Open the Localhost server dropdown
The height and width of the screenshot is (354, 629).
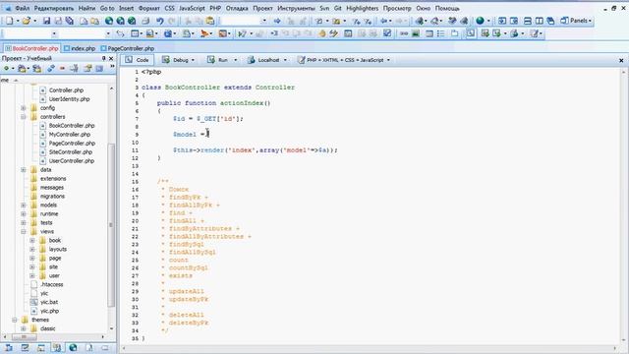point(285,60)
